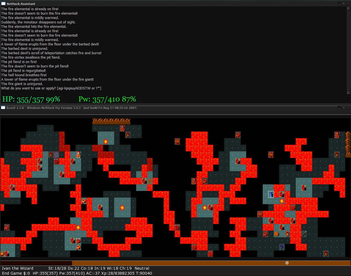The height and width of the screenshot is (276, 351).
Task: Click "The pit fiend is regurgitated!" message
Action: [x=23, y=71]
